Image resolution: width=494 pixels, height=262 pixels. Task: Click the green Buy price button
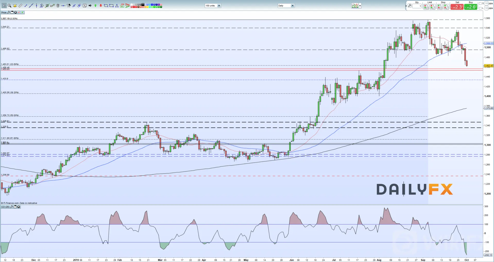point(471,7)
